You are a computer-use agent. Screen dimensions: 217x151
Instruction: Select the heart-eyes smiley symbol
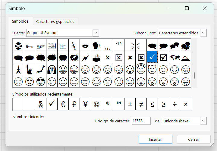click(x=30, y=81)
